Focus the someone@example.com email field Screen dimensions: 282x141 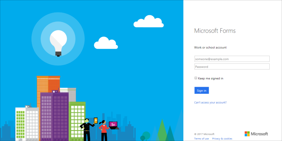pyautogui.click(x=232, y=59)
